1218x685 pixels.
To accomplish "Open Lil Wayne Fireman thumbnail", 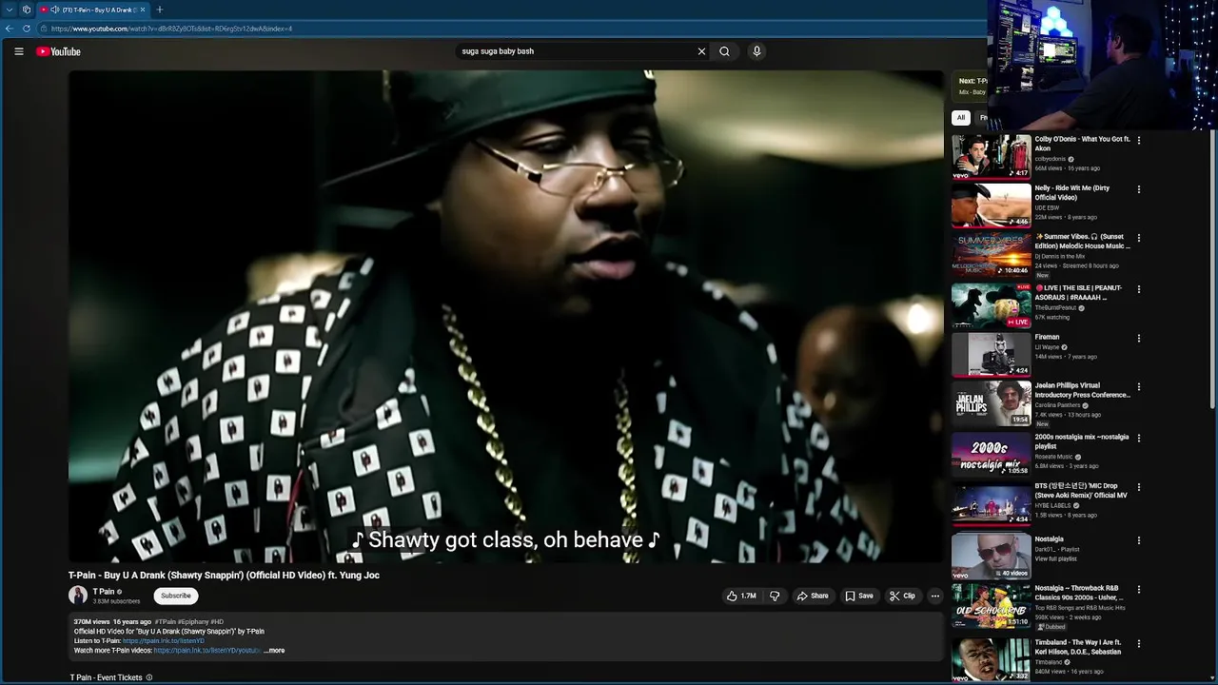I will click(x=992, y=354).
